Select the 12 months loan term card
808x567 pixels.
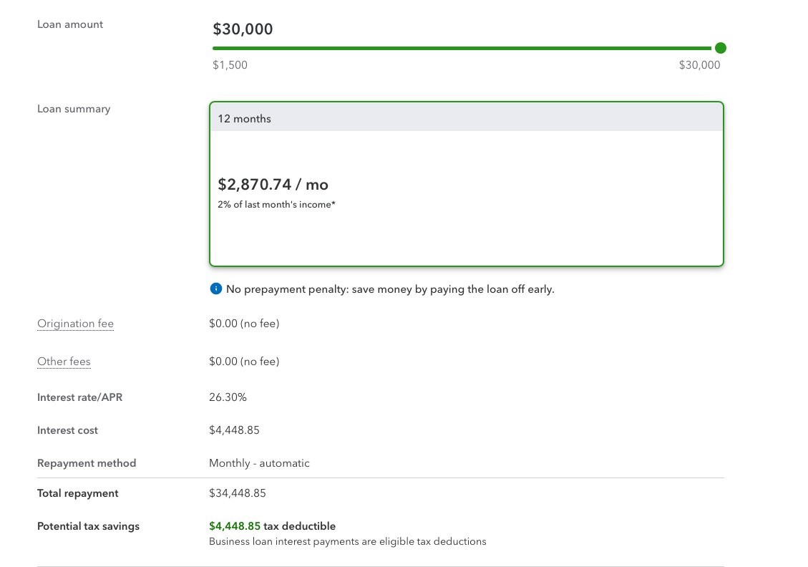coord(467,184)
